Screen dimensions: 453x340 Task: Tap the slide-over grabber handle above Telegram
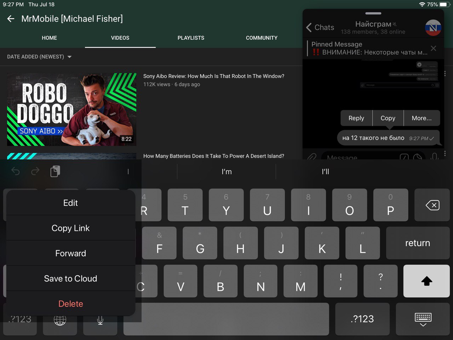pyautogui.click(x=373, y=13)
